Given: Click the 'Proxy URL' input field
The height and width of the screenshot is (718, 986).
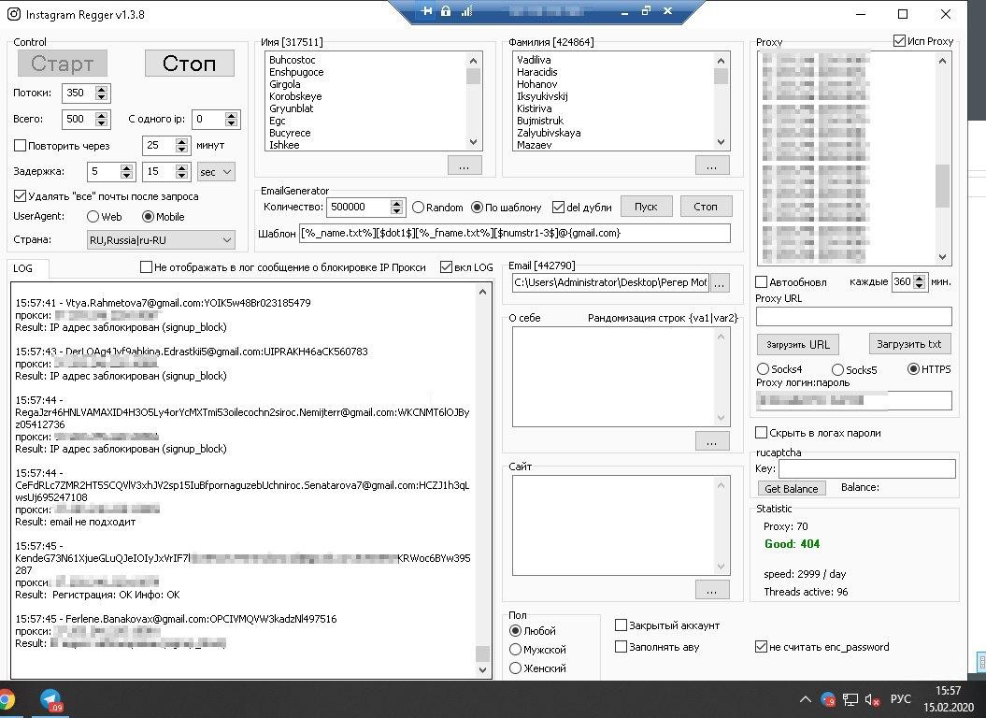Looking at the screenshot, I should pos(853,317).
